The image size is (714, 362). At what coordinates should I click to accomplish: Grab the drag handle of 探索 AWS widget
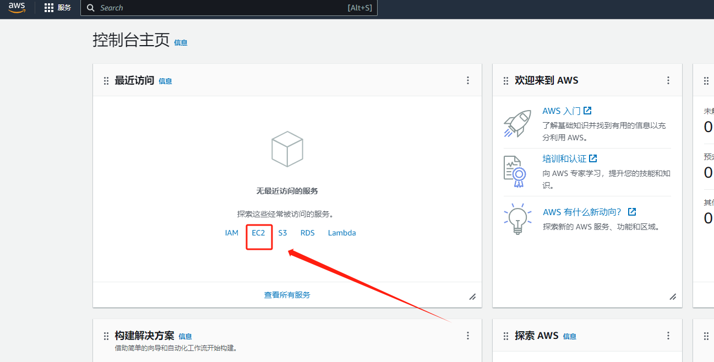click(506, 336)
